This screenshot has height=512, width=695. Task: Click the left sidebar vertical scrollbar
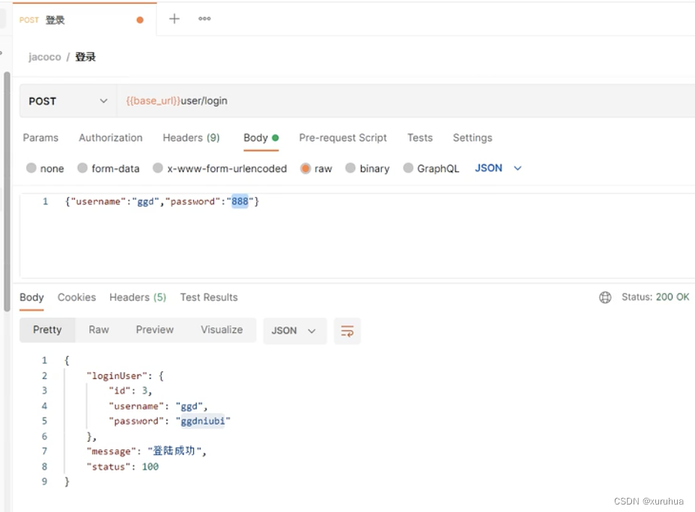pyautogui.click(x=7, y=192)
